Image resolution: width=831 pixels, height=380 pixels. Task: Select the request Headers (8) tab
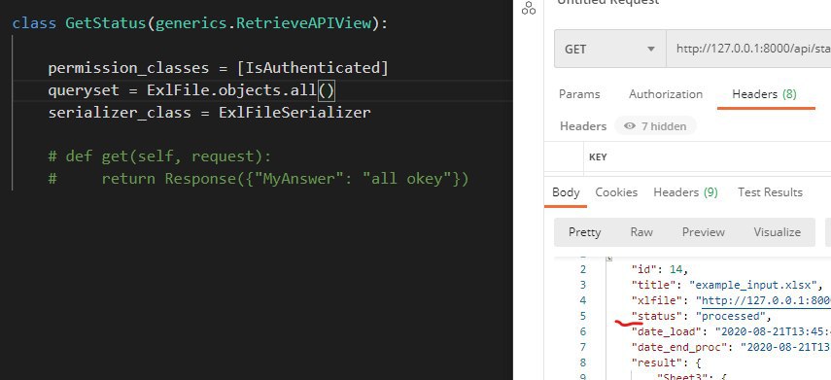pyautogui.click(x=764, y=94)
